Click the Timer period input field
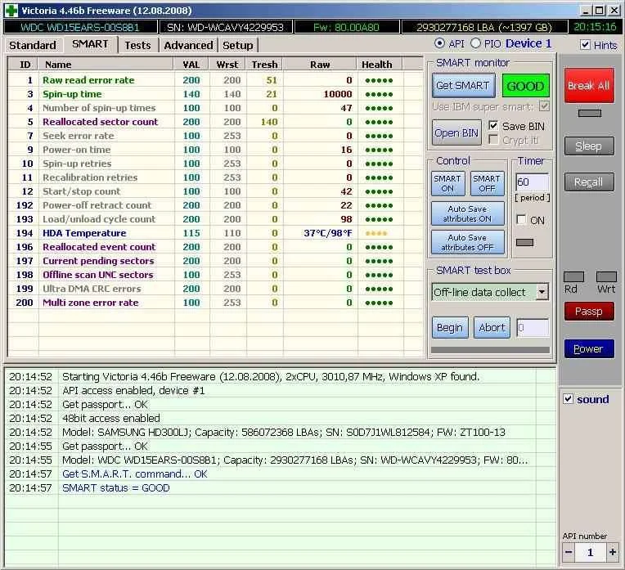Screen dimensions: 625x570 [531, 182]
